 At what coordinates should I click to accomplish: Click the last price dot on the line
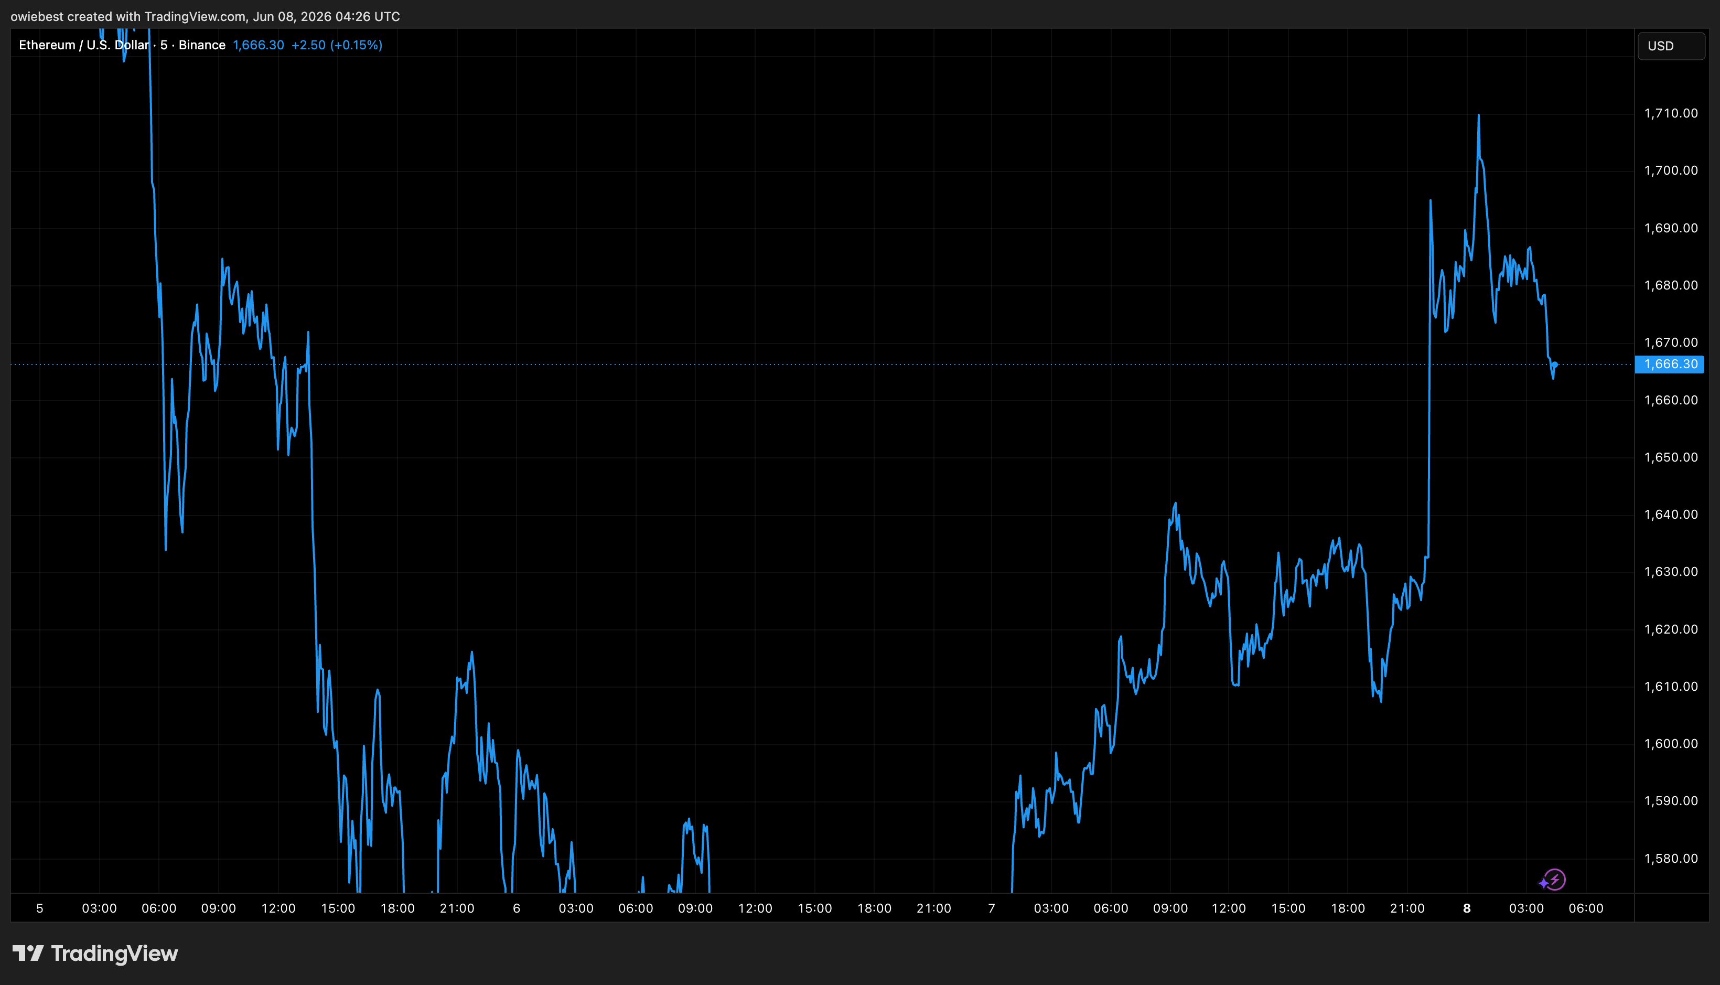point(1555,365)
